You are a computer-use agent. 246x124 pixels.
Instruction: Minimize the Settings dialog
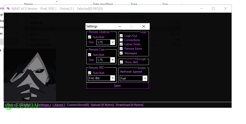click(120, 26)
